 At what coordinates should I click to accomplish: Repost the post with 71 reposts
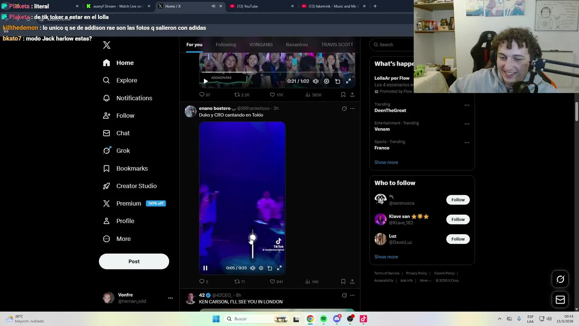[239, 282]
